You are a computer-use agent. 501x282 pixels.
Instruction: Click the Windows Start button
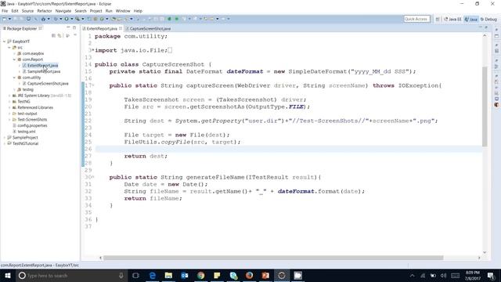7,275
